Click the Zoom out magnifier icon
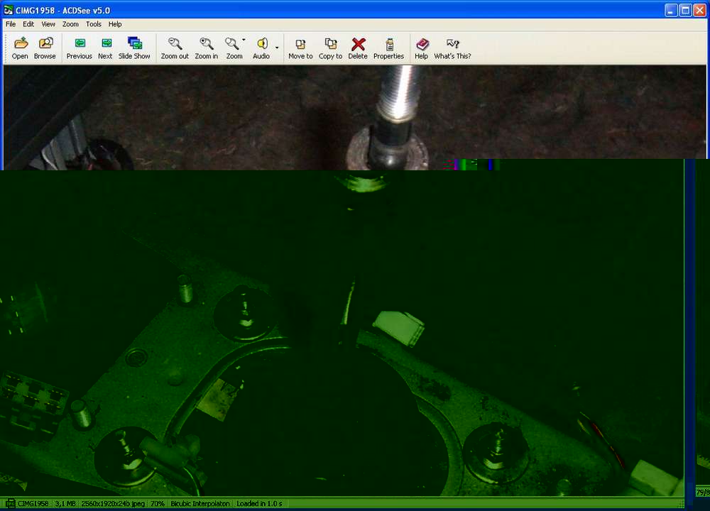Screen dimensions: 710x511 [x=175, y=48]
